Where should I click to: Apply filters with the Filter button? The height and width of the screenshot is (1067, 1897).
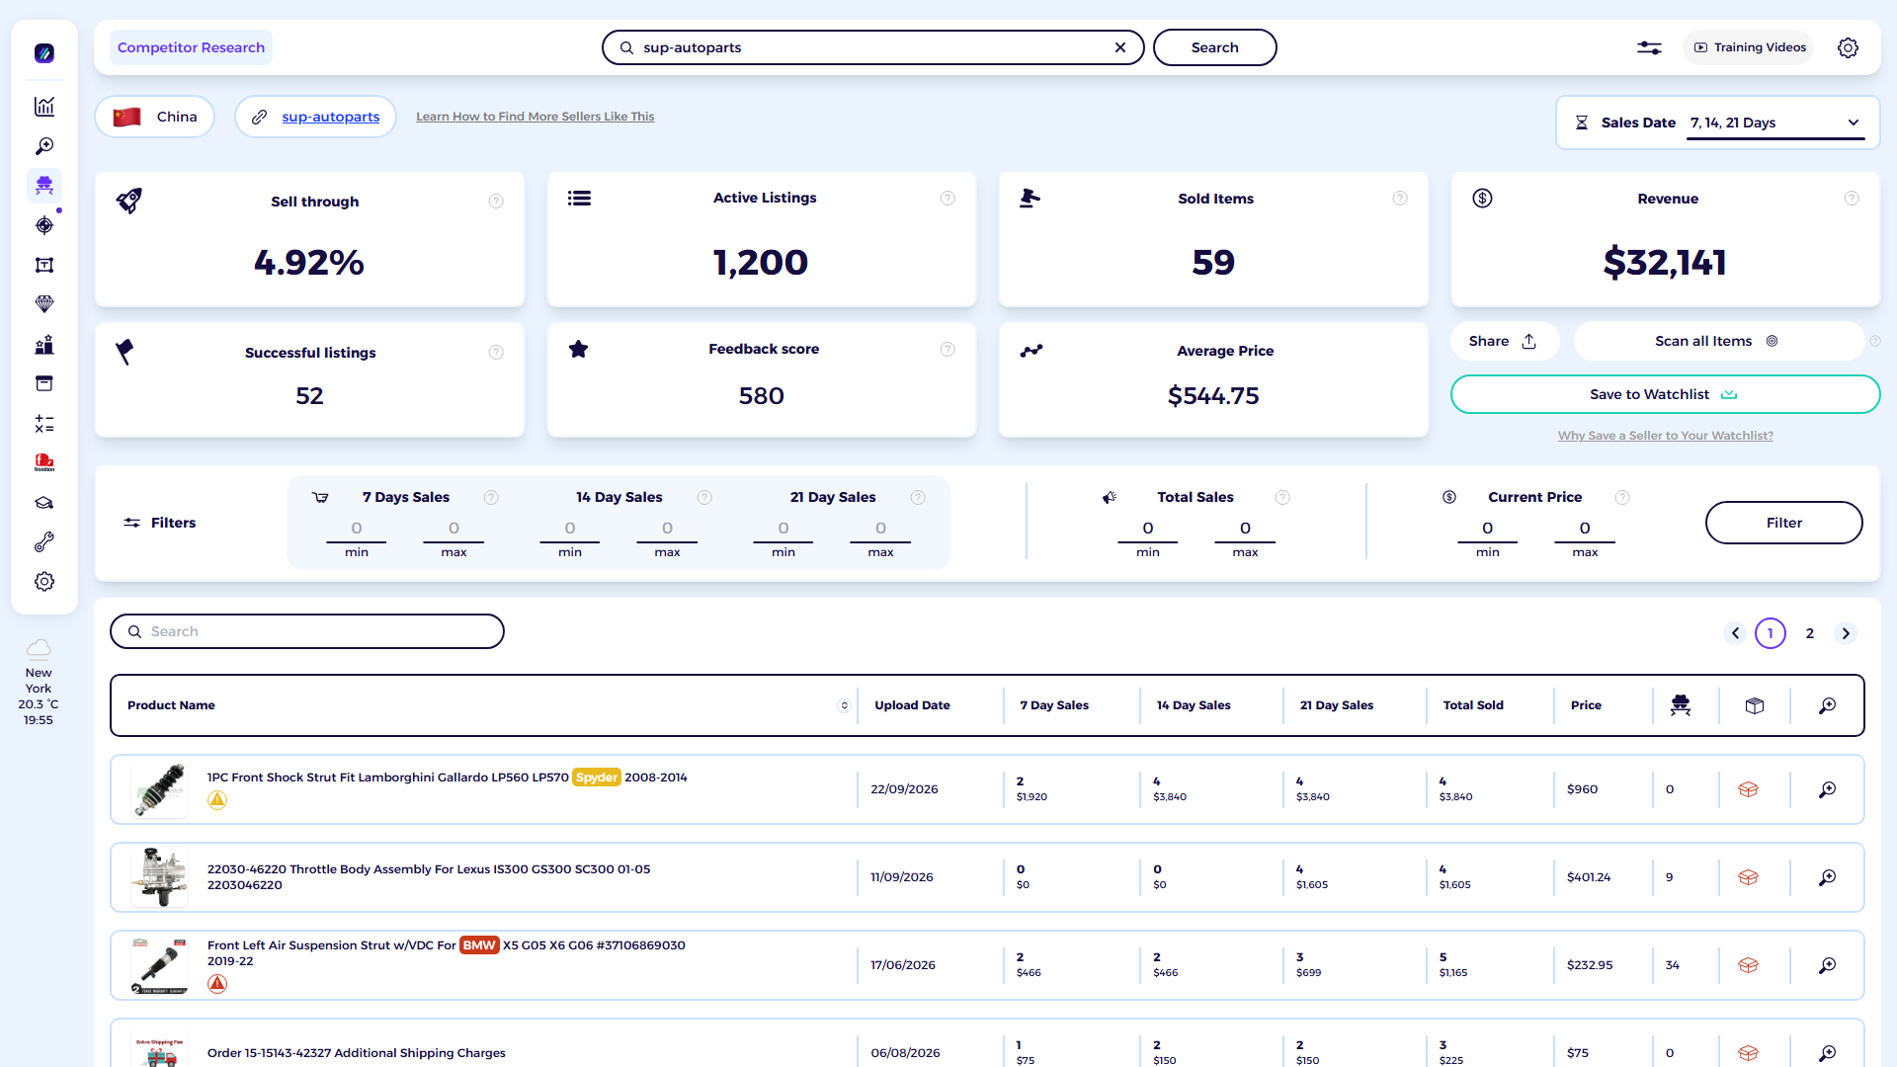(x=1783, y=523)
